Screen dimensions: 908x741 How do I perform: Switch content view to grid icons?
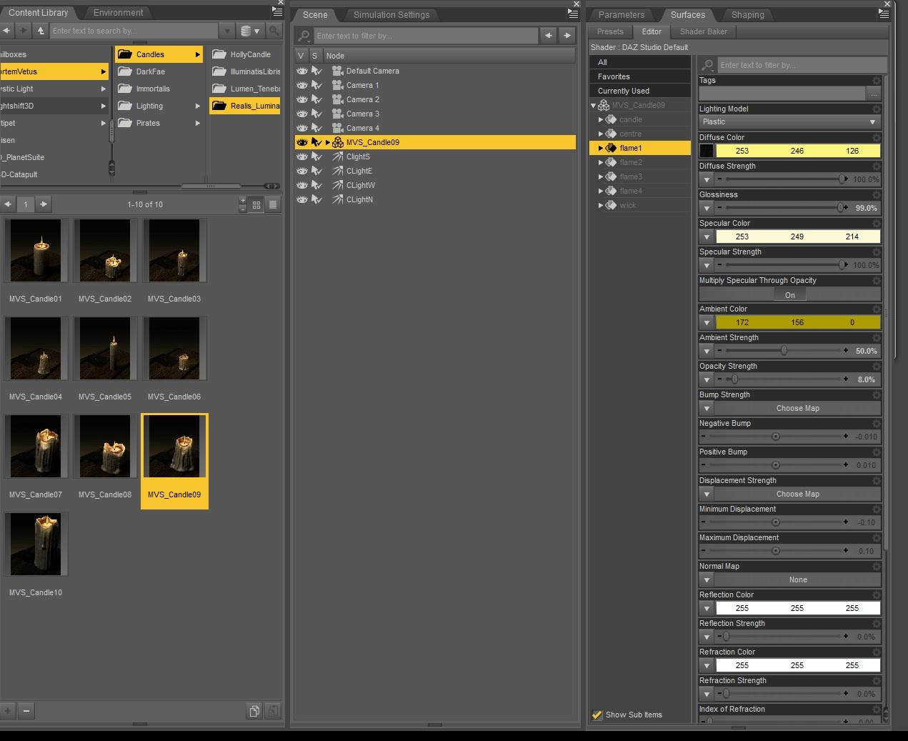256,204
